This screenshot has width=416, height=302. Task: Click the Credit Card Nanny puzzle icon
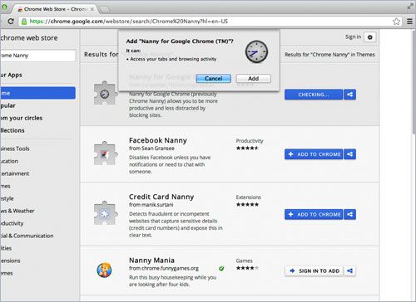(x=105, y=213)
